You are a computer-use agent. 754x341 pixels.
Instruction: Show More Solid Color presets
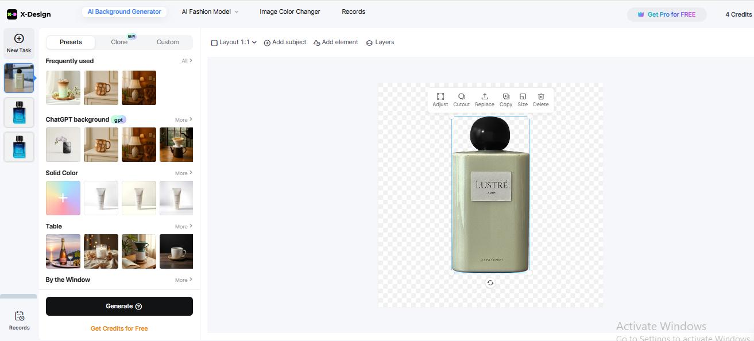pyautogui.click(x=184, y=173)
